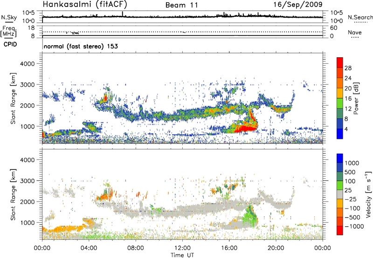Click the '-1000' velocity scale value
Viewport: 373px width, 258px height.
point(354,226)
